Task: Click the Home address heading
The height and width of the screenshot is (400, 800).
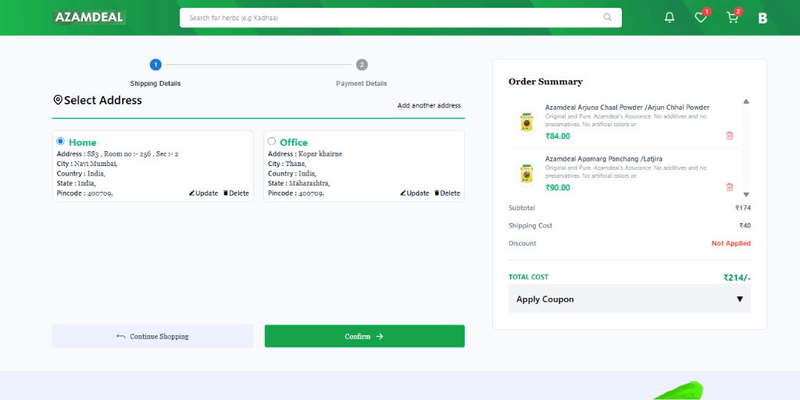Action: [83, 143]
